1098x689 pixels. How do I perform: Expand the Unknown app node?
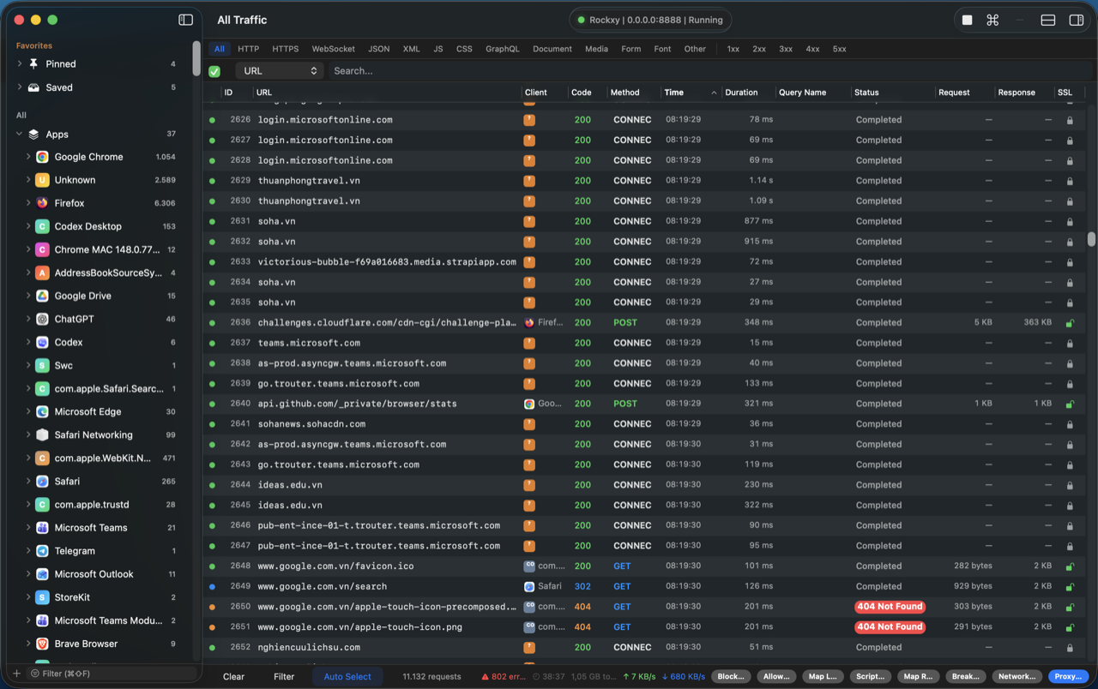pyautogui.click(x=28, y=180)
